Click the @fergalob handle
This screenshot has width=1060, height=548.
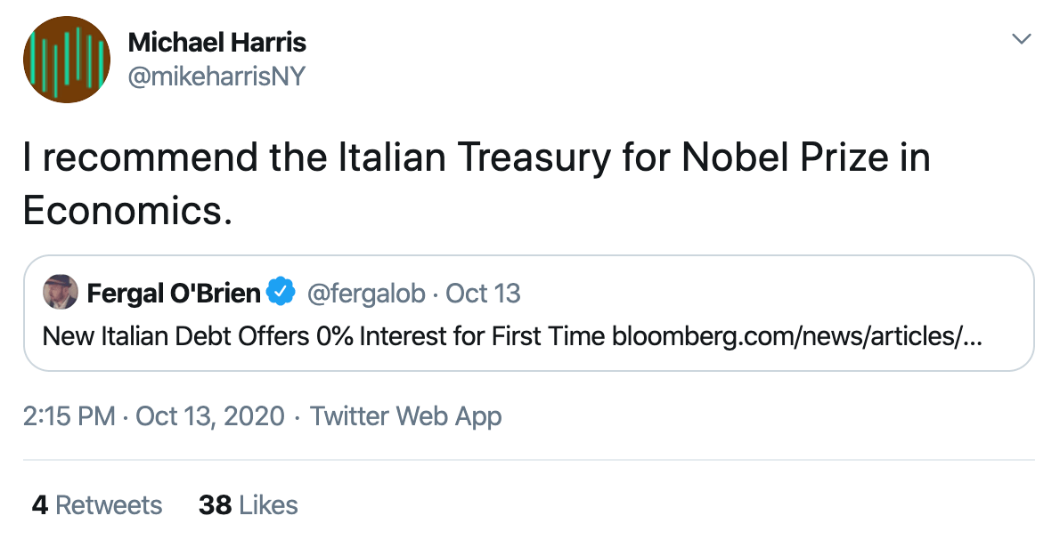click(366, 292)
